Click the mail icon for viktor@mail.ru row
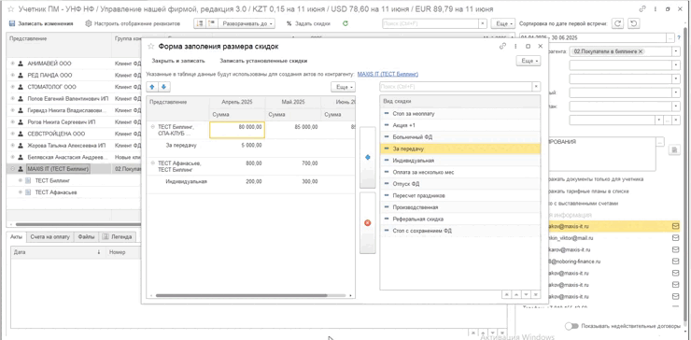Viewport: 691px width, 340px height. click(675, 237)
